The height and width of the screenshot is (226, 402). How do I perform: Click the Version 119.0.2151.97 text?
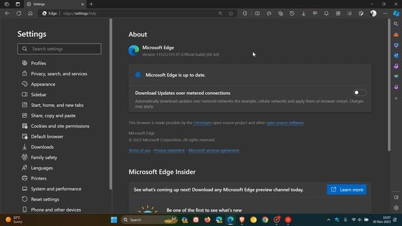tap(180, 55)
